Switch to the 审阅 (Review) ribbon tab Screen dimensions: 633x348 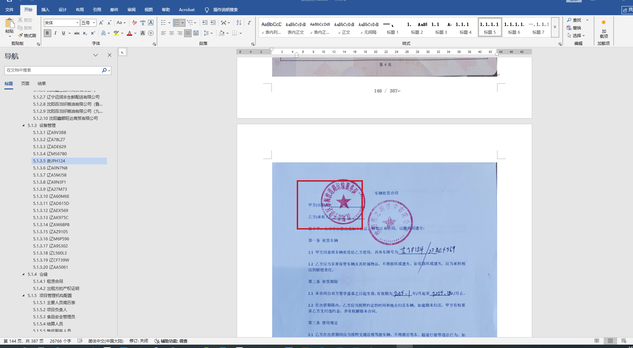point(132,10)
